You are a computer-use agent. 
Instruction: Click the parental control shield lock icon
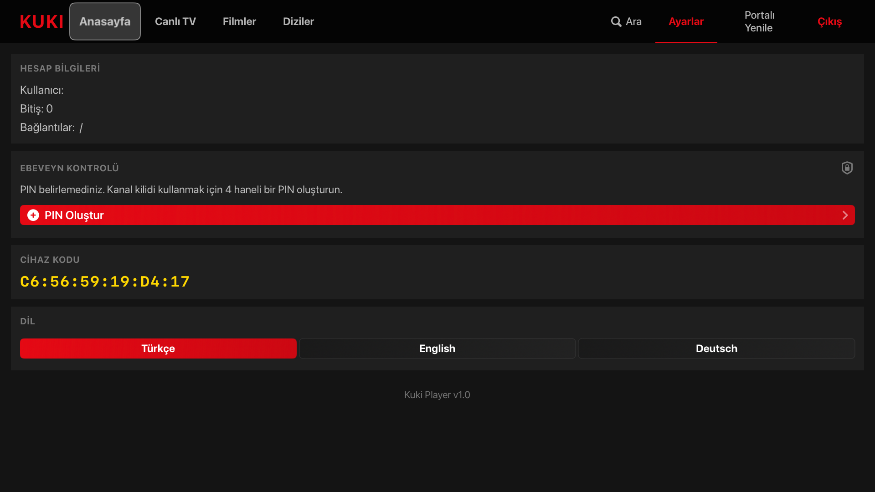tap(847, 168)
